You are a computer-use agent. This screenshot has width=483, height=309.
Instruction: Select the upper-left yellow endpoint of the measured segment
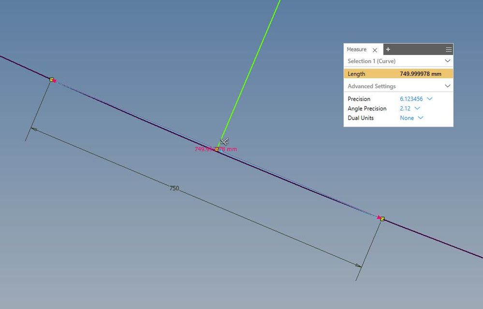tap(52, 80)
